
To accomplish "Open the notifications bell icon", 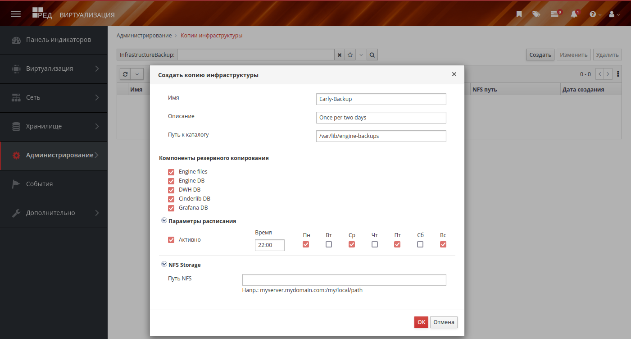I will tap(574, 14).
